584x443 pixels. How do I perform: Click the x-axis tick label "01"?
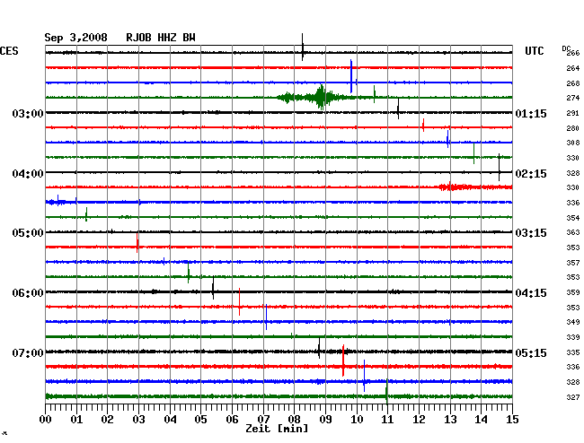pos(76,419)
